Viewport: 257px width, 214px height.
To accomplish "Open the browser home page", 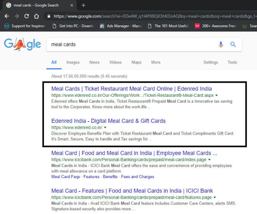I will tap(36, 16).
